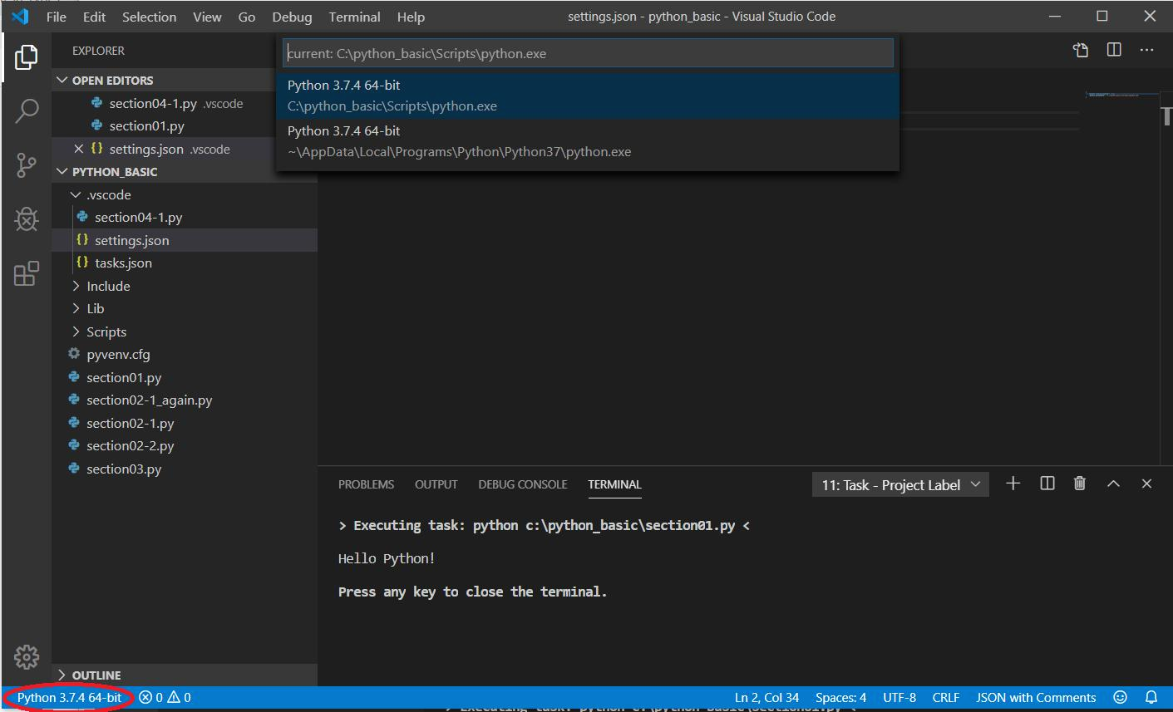Open the Explorer view in activity bar
1173x712 pixels.
(x=27, y=57)
